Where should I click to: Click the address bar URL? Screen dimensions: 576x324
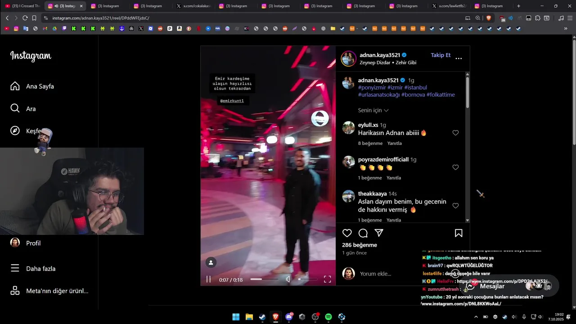[x=101, y=18]
